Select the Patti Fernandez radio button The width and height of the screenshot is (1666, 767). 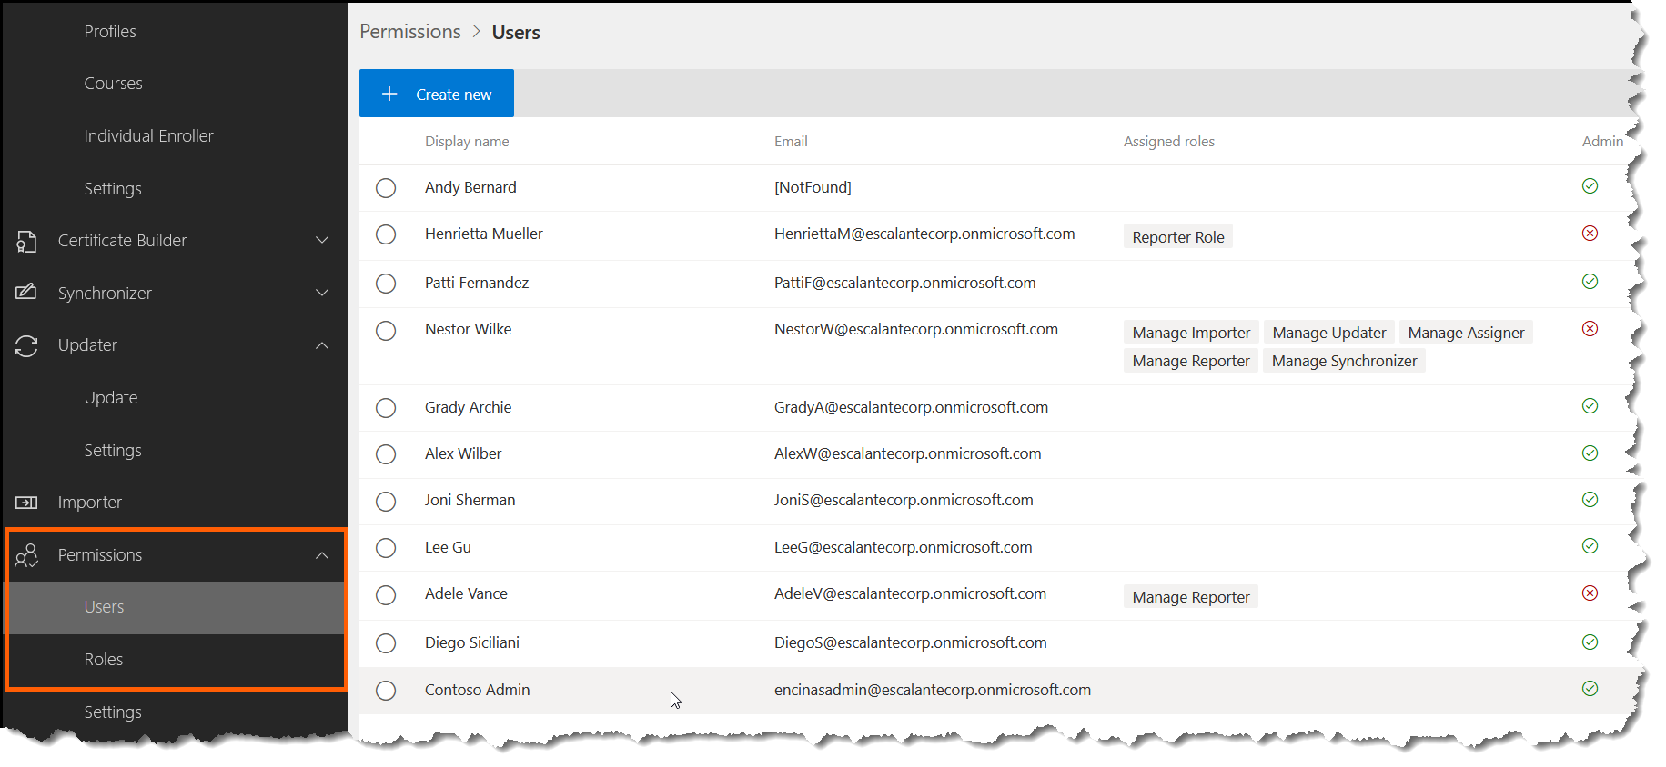(386, 284)
